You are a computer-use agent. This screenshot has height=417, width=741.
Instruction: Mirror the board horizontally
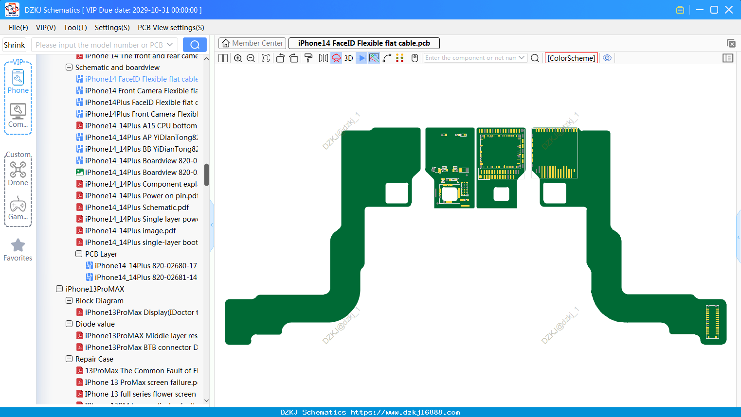click(324, 58)
